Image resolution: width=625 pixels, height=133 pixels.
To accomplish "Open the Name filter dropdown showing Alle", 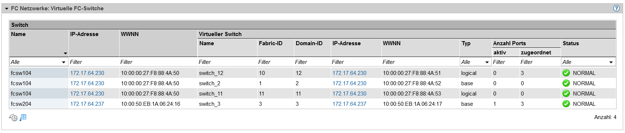I will tap(39, 62).
